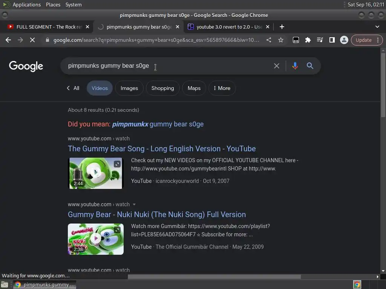Click the vertical scrollbar thumb
The width and height of the screenshot is (386, 289).
[383, 85]
